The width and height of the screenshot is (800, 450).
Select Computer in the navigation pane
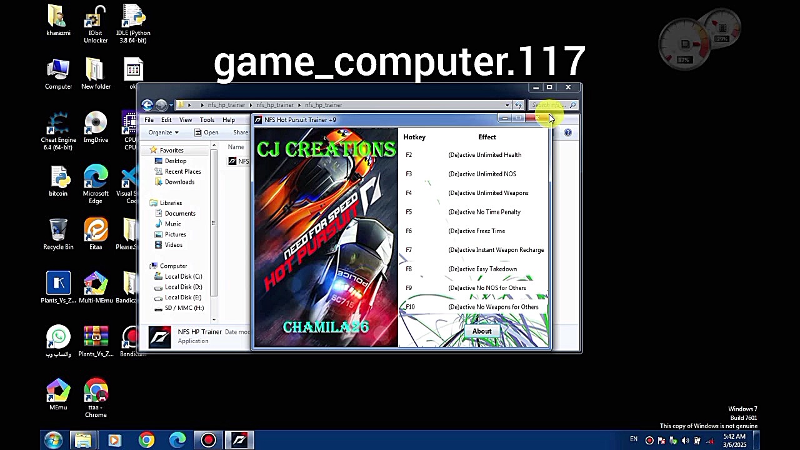click(173, 266)
